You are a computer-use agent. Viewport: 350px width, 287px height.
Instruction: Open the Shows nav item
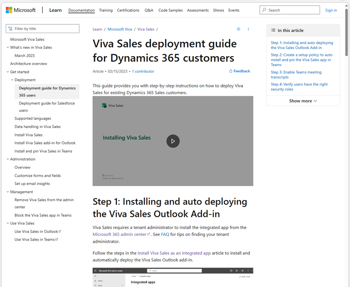click(x=218, y=10)
